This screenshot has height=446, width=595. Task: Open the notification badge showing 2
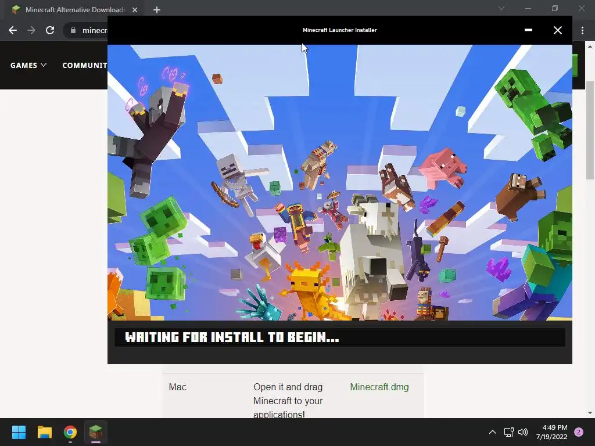(579, 432)
